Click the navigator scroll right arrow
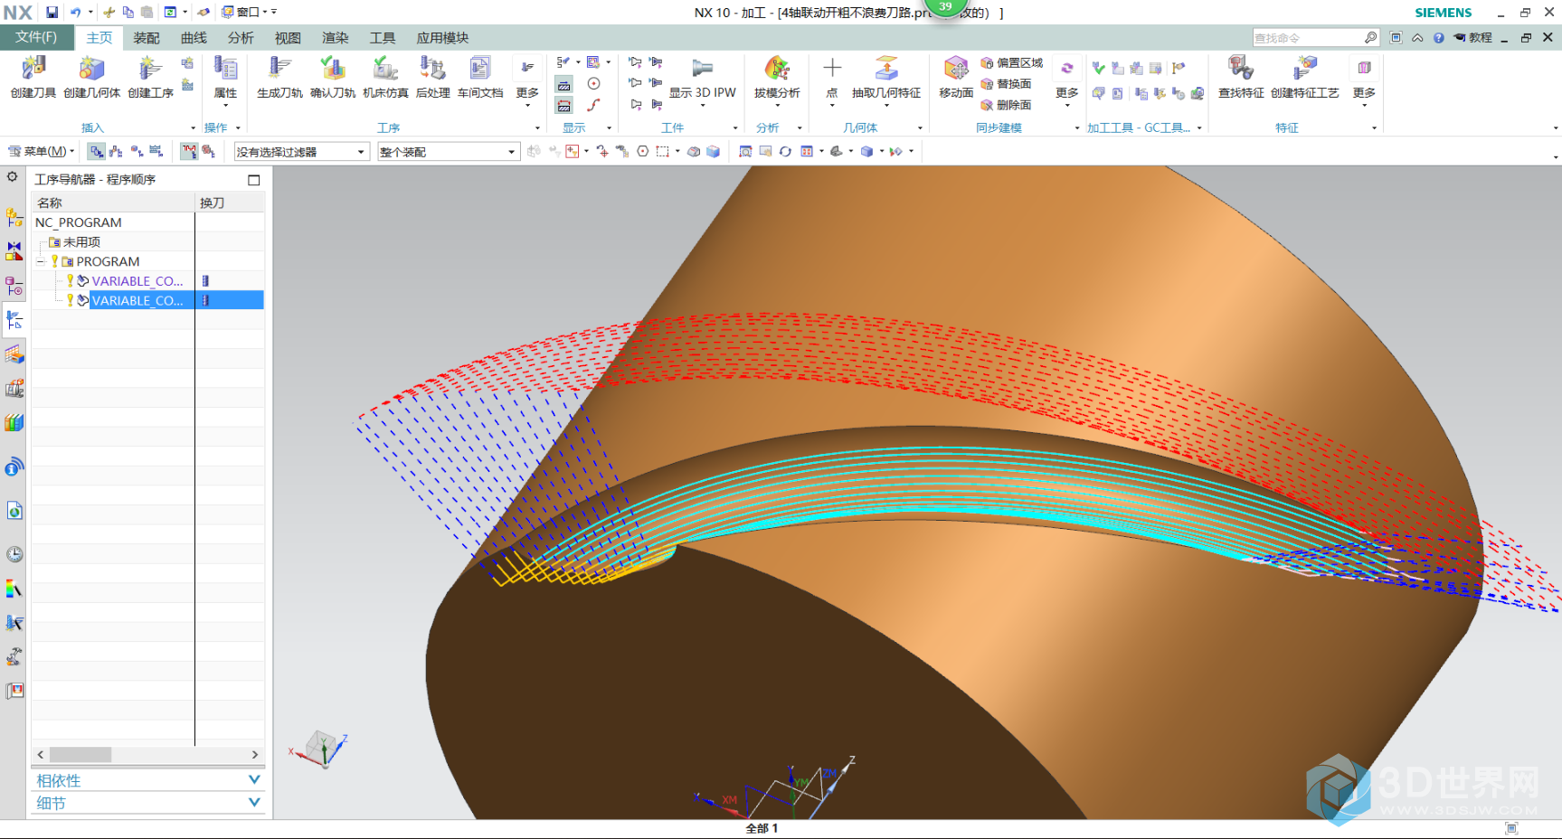Image resolution: width=1562 pixels, height=839 pixels. (255, 754)
